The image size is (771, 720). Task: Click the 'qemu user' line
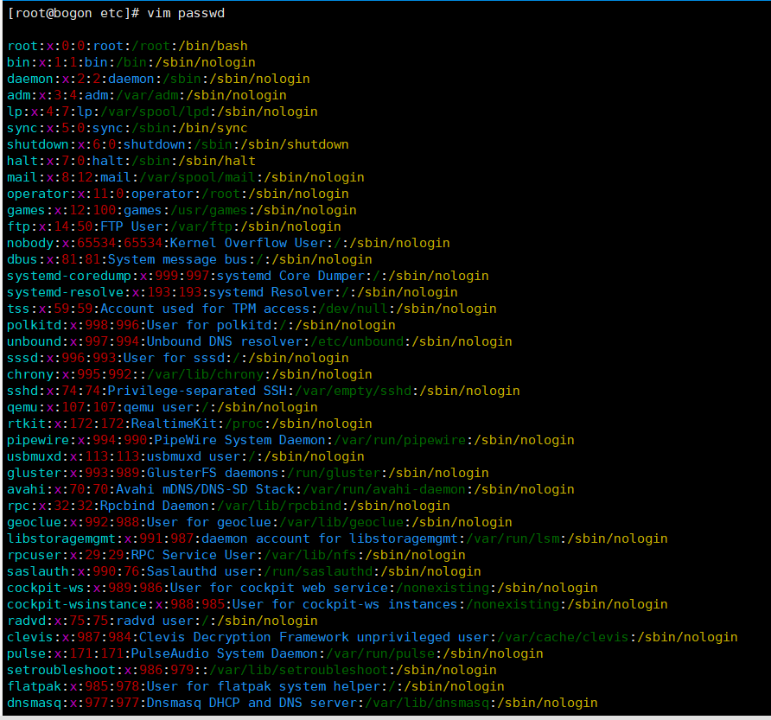tap(162, 407)
